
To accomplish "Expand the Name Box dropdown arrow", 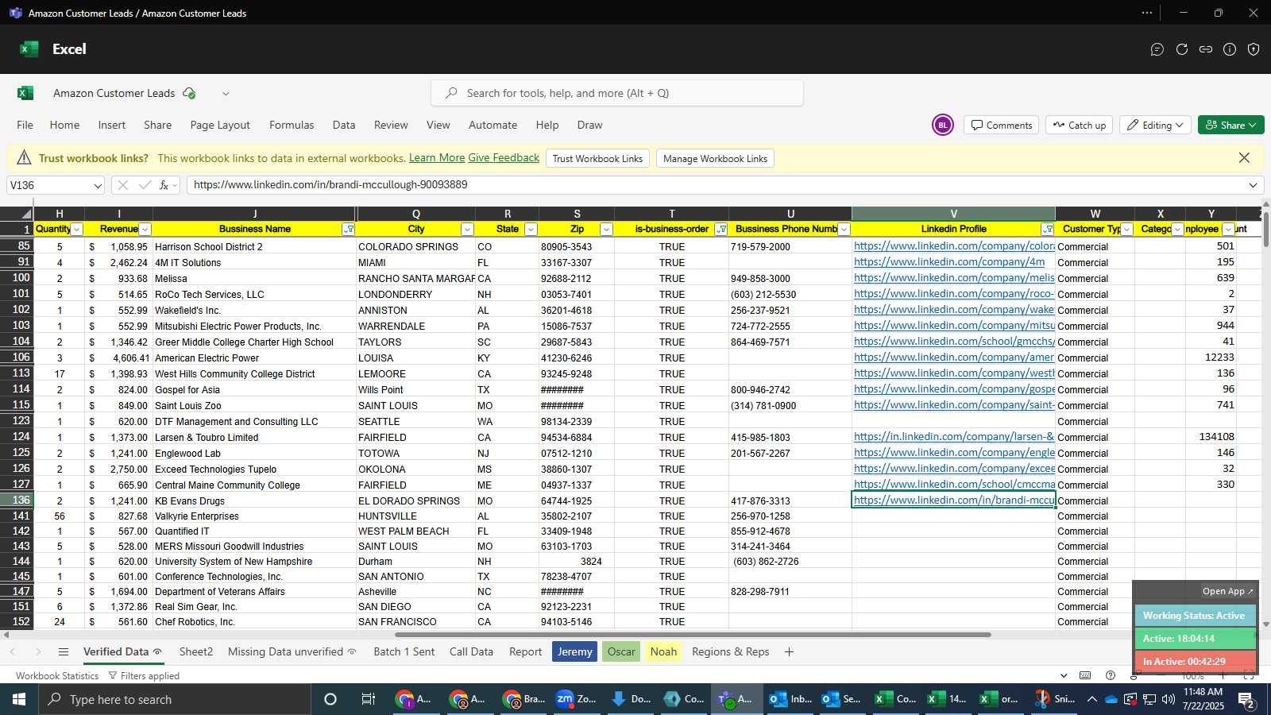I will pyautogui.click(x=98, y=186).
